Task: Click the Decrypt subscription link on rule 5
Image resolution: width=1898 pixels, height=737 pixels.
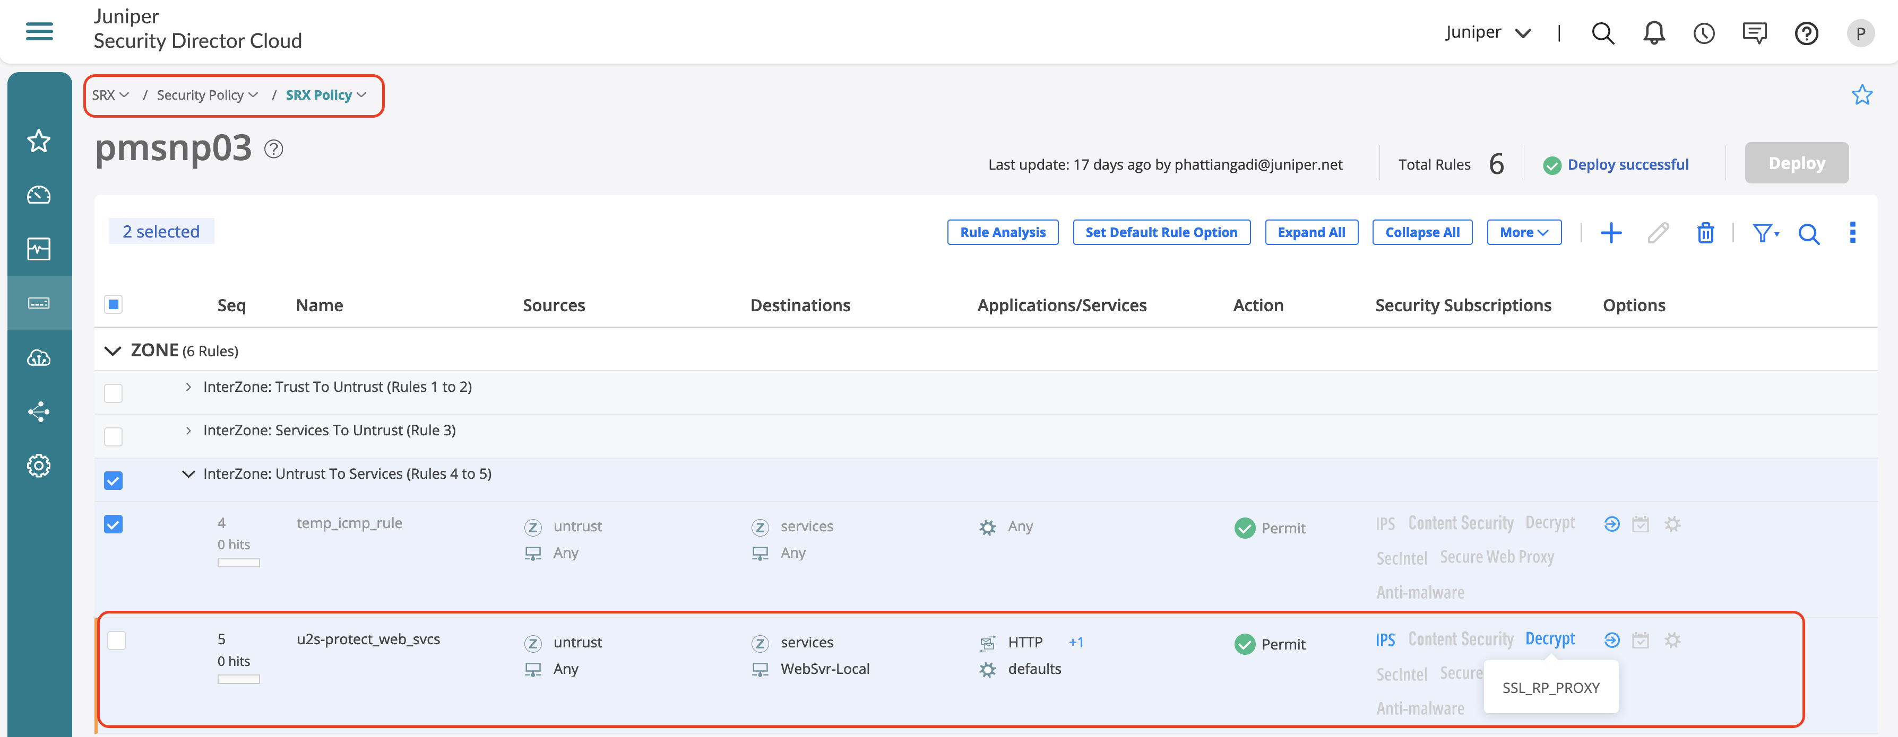Action: tap(1549, 639)
